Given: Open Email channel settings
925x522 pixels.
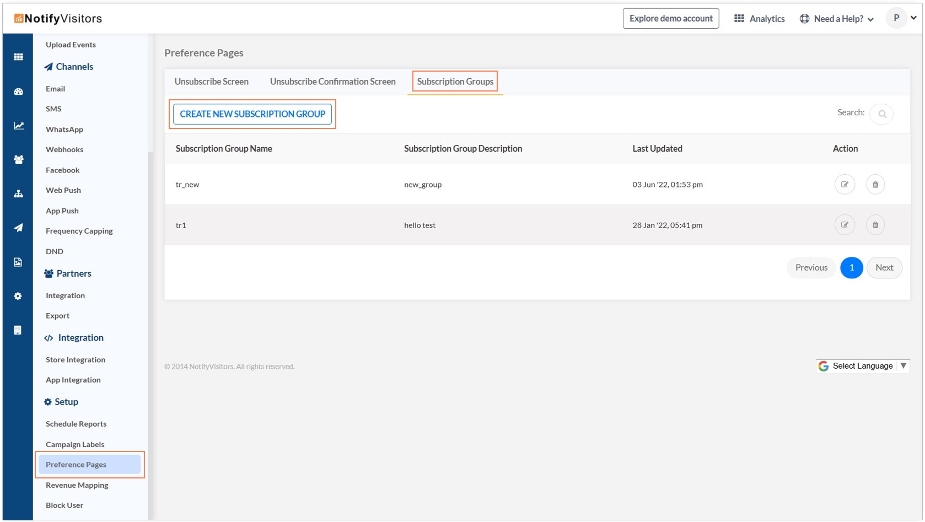Looking at the screenshot, I should pos(55,89).
